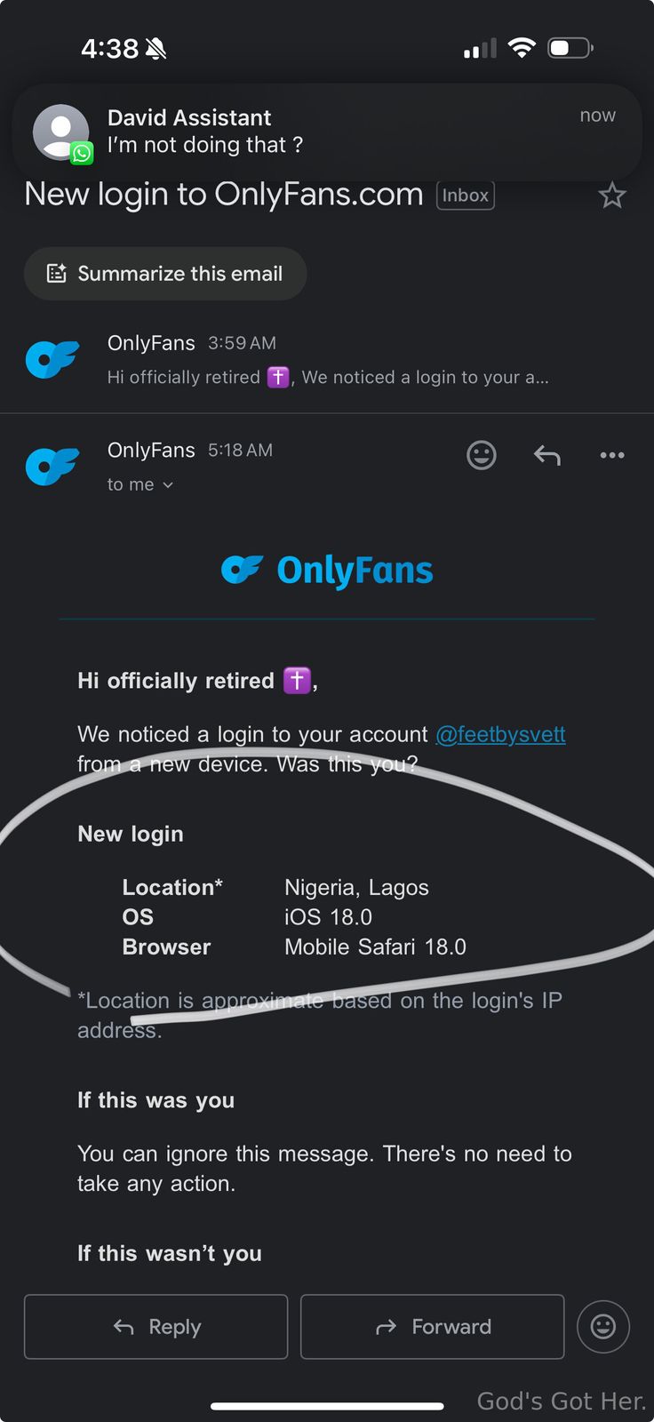Viewport: 654px width, 1422px height.
Task: Tap the round emoji button beside Forward
Action: [x=602, y=1327]
